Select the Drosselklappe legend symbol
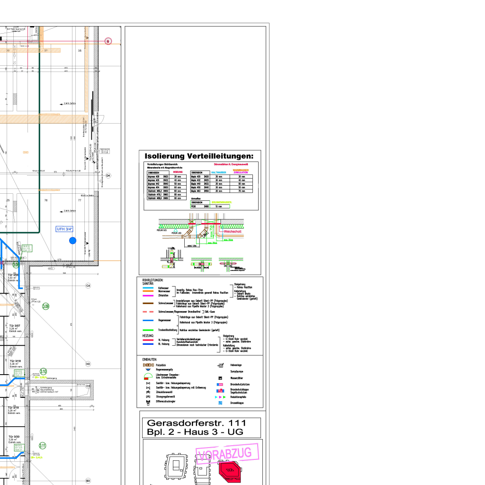The image size is (485, 485). (x=220, y=403)
